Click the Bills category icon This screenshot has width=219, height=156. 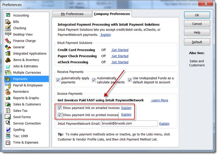[8, 22]
